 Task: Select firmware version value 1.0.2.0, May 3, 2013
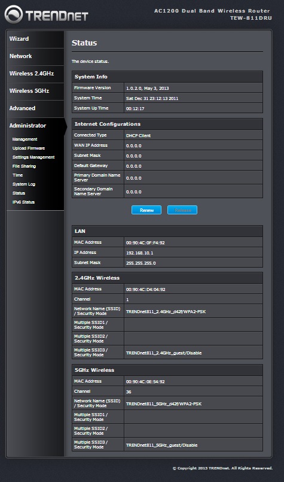point(147,88)
